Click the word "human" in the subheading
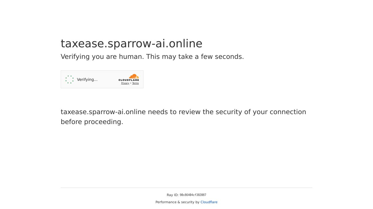 coord(131,57)
